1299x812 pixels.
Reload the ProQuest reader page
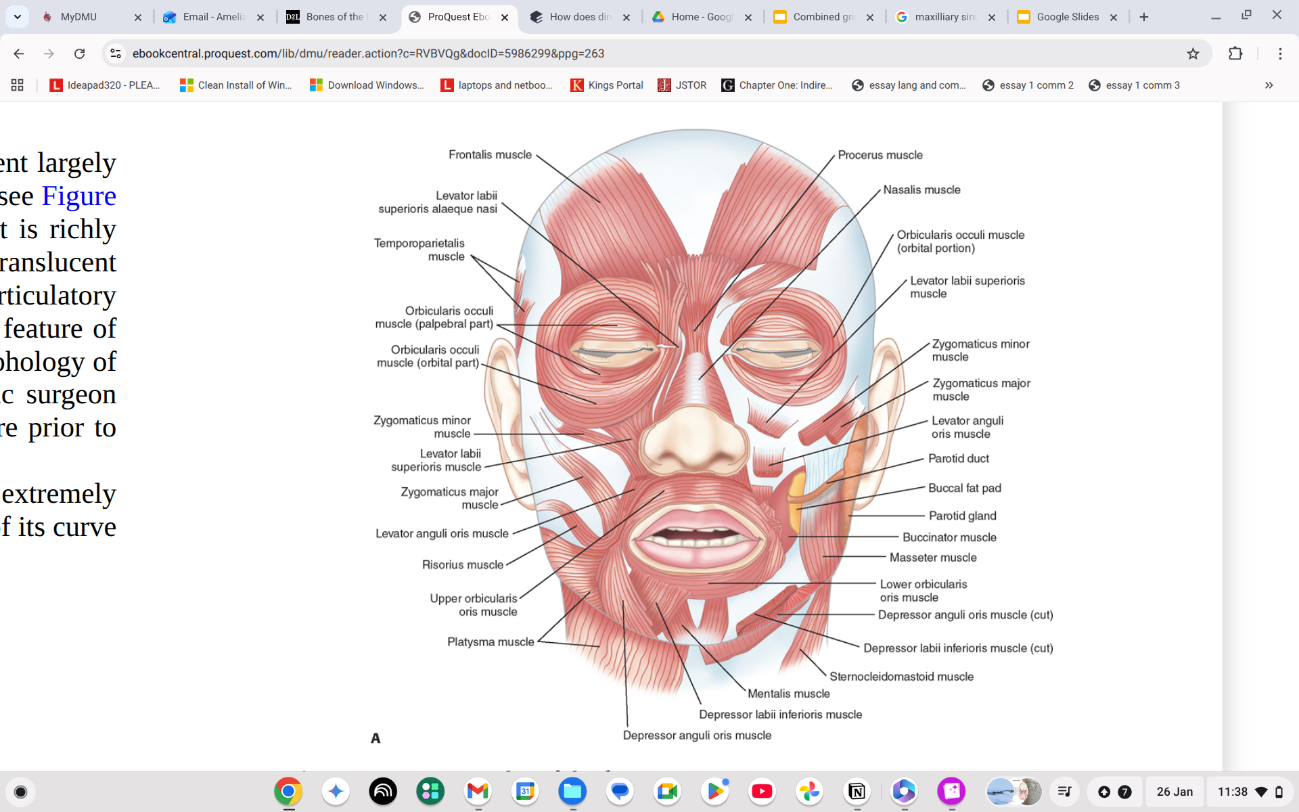pos(80,53)
